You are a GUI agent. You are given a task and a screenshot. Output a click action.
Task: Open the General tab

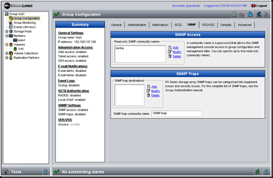coord(116,25)
